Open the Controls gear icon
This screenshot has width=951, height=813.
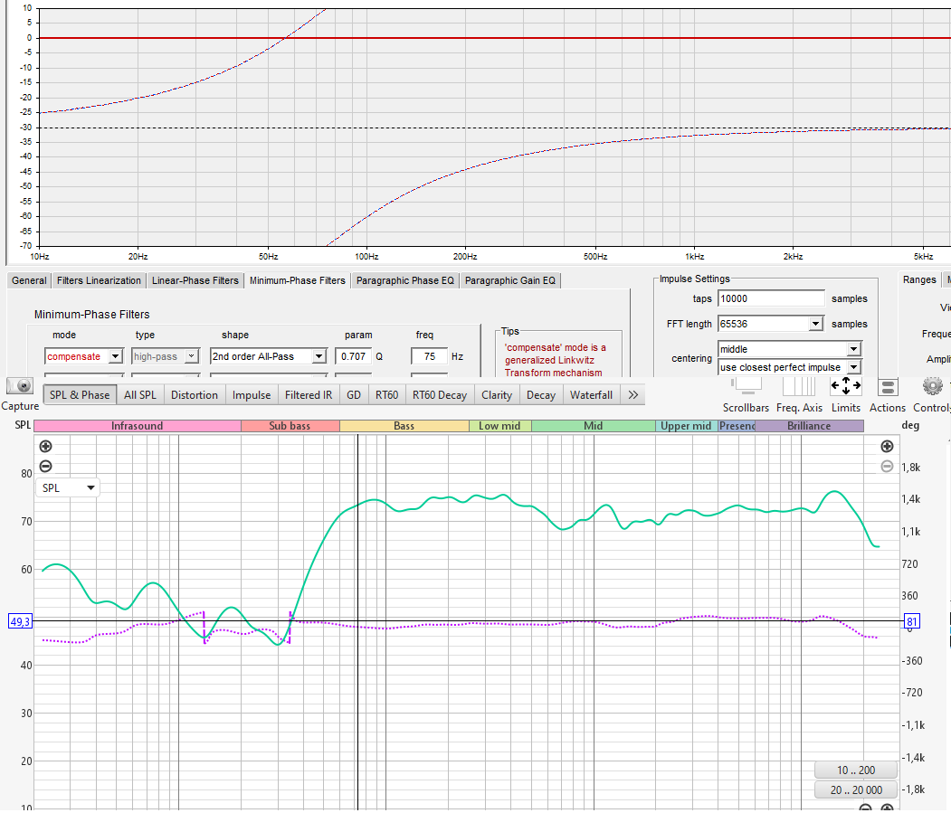point(932,387)
